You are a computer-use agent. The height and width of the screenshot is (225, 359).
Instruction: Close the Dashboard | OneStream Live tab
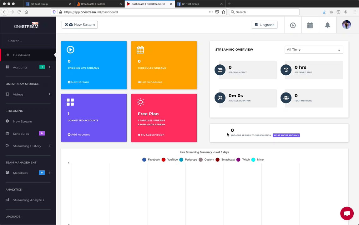click(171, 4)
